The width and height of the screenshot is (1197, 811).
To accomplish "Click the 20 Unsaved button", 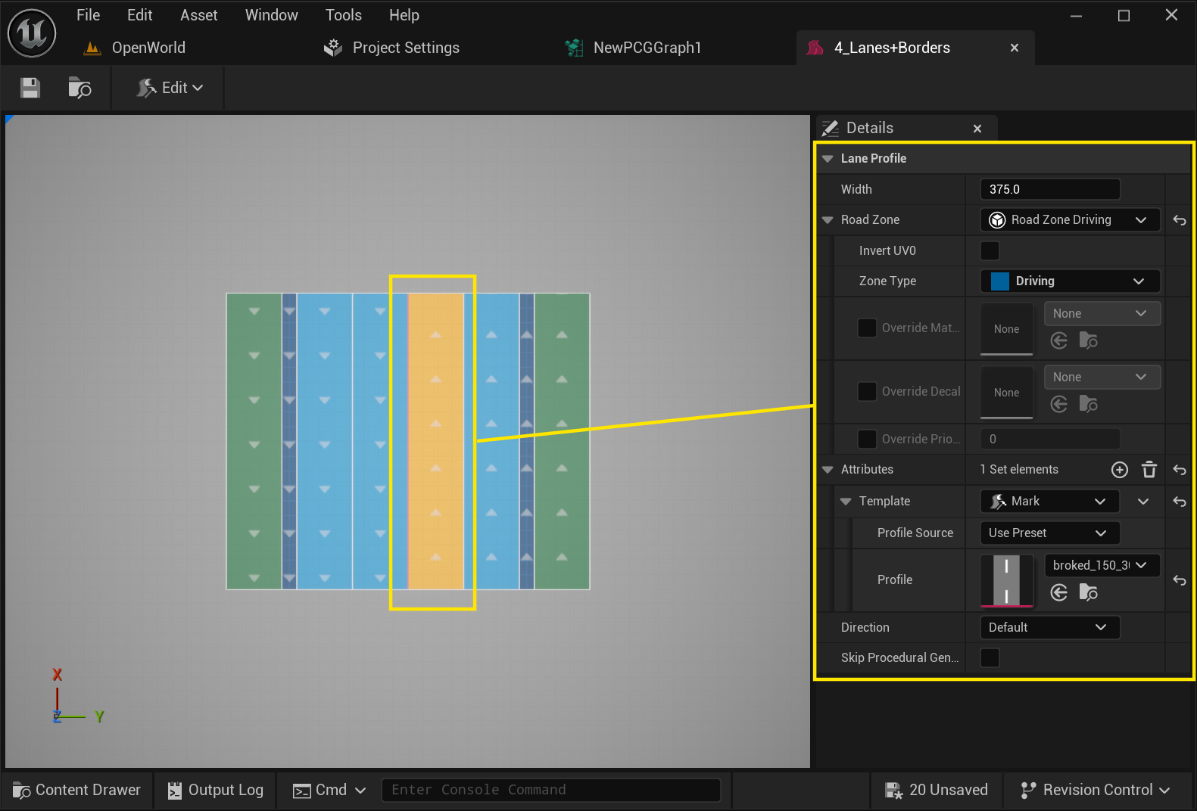I will click(x=937, y=790).
